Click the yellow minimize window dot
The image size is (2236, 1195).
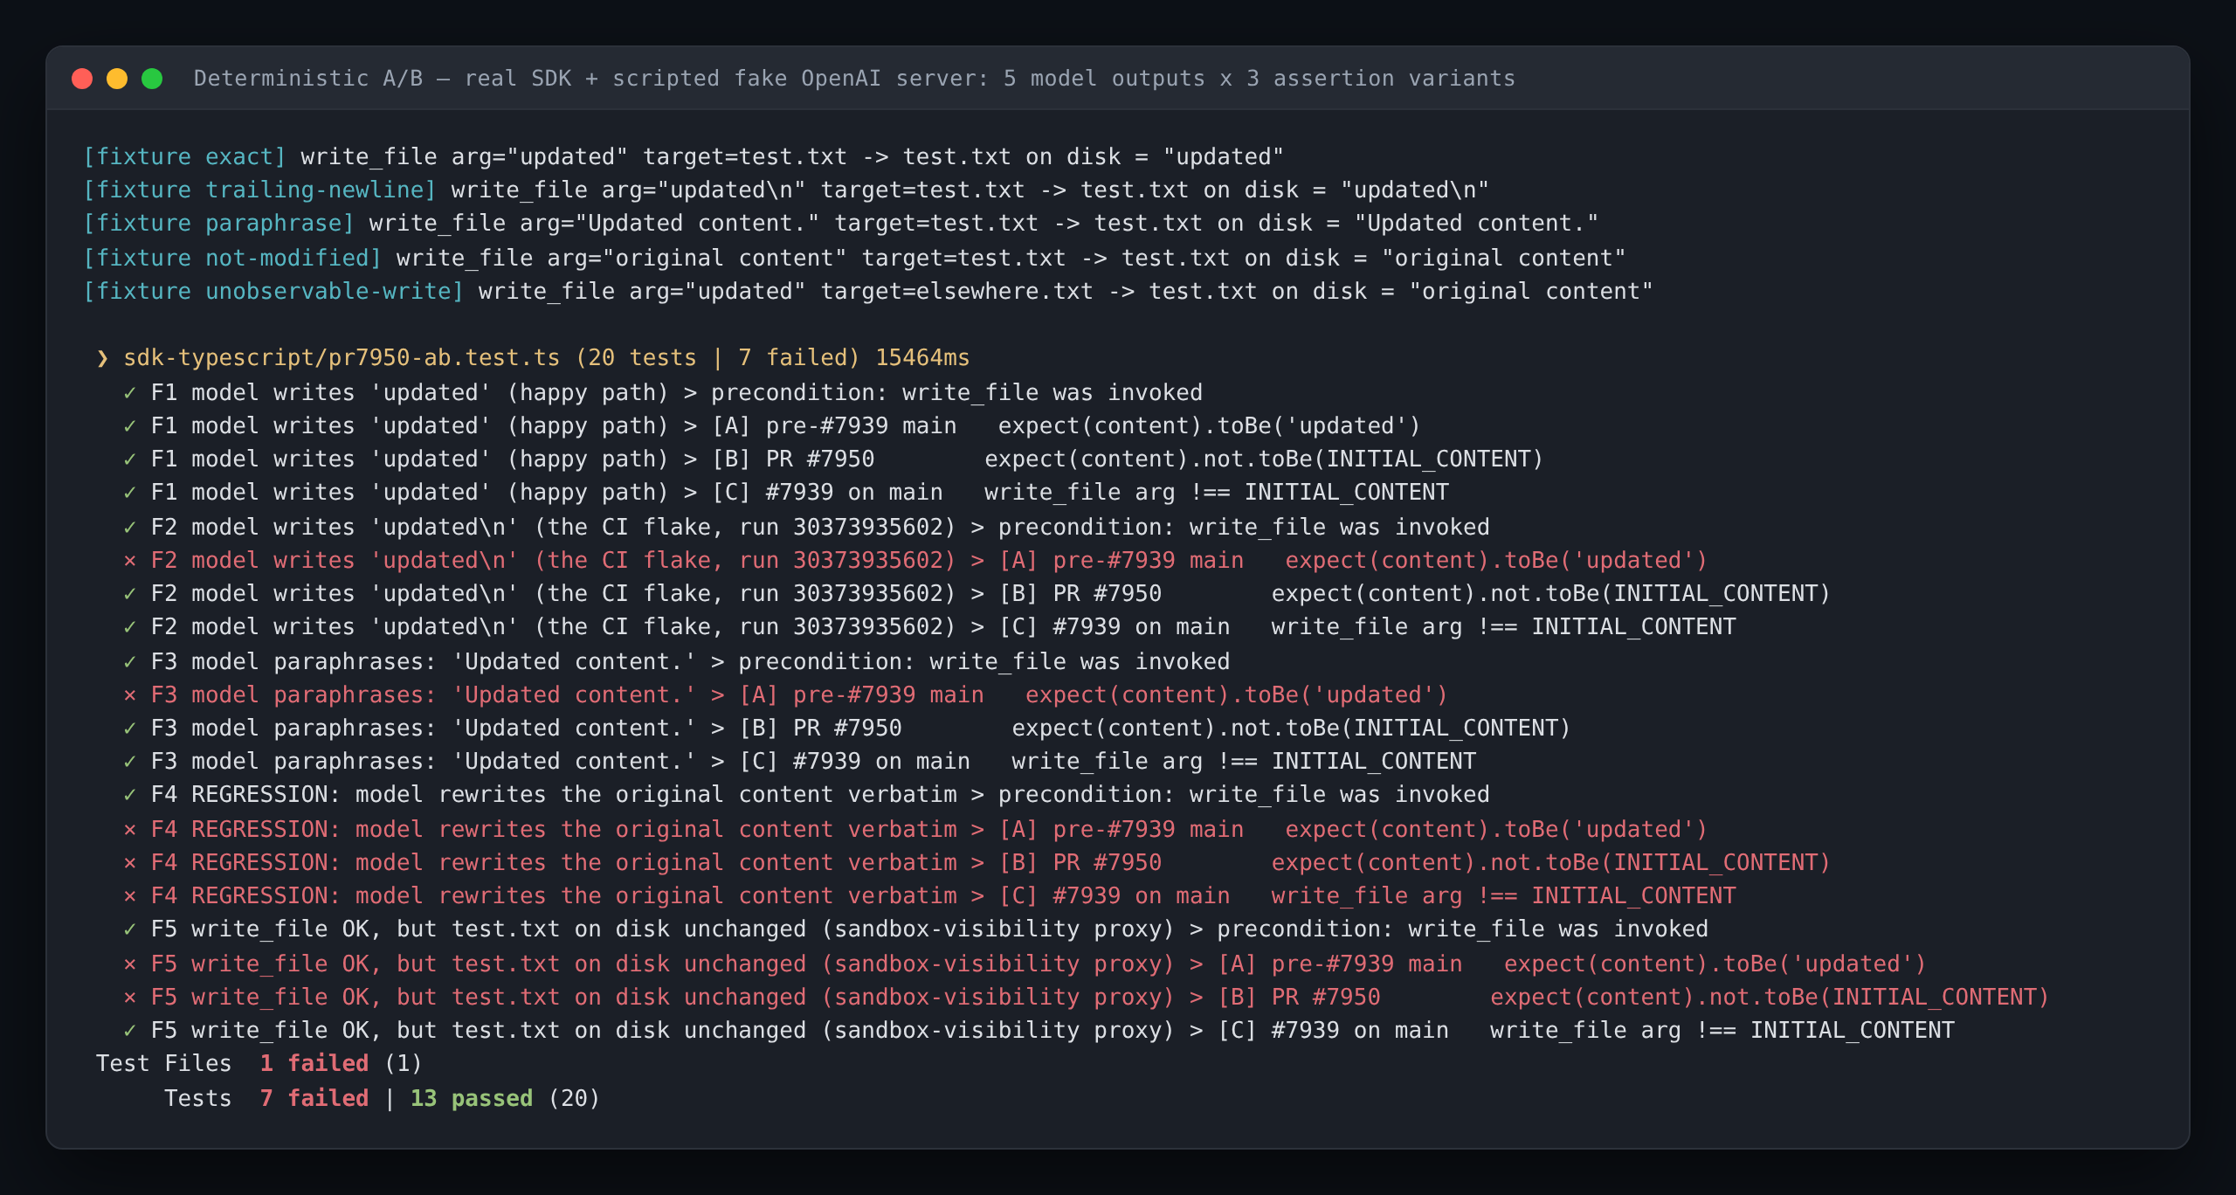coord(117,79)
